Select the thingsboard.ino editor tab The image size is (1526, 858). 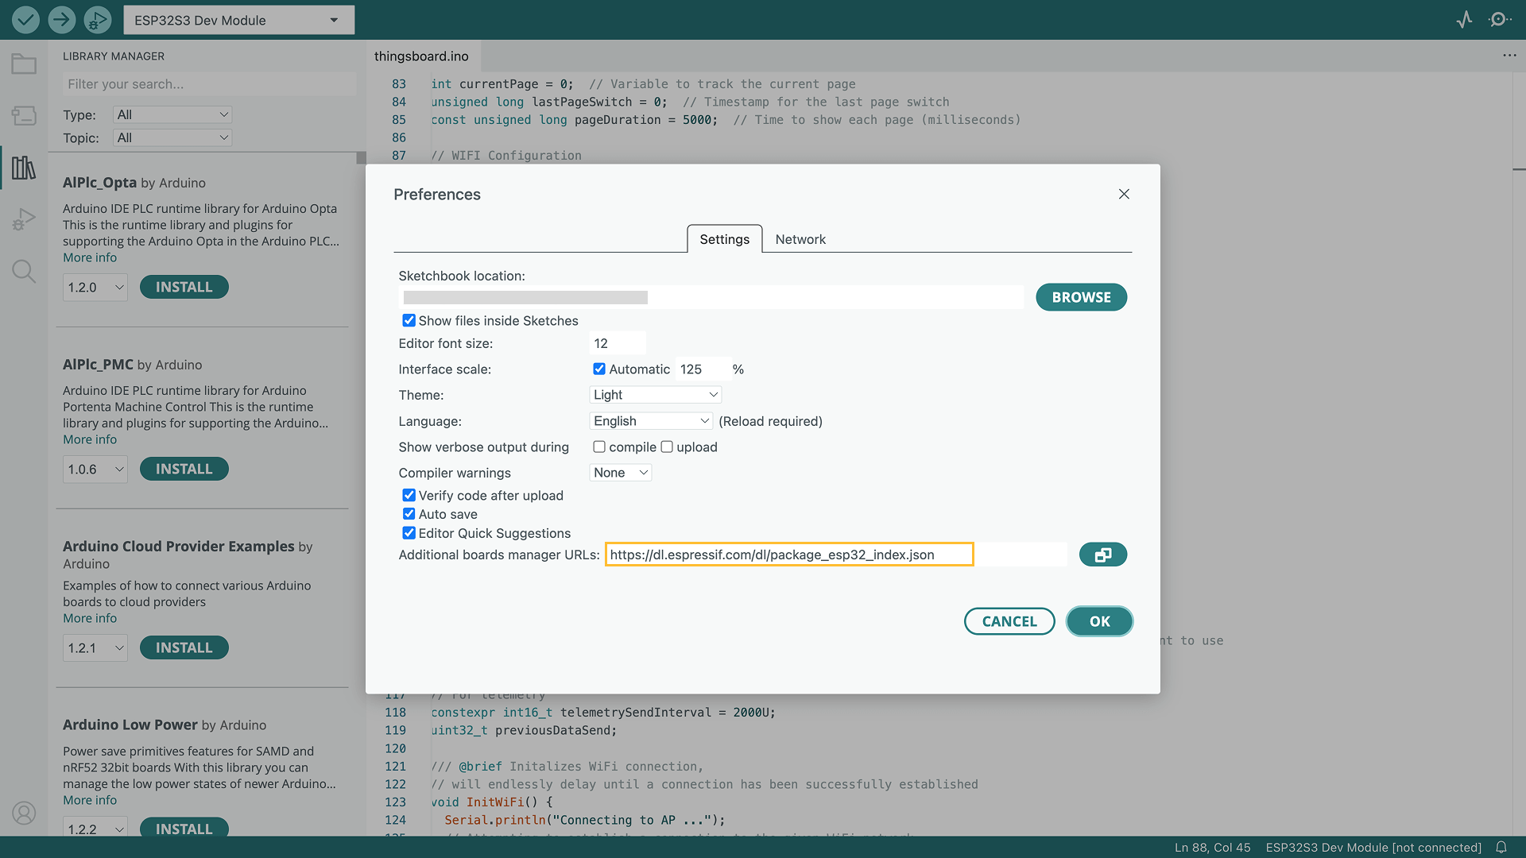[x=421, y=56]
